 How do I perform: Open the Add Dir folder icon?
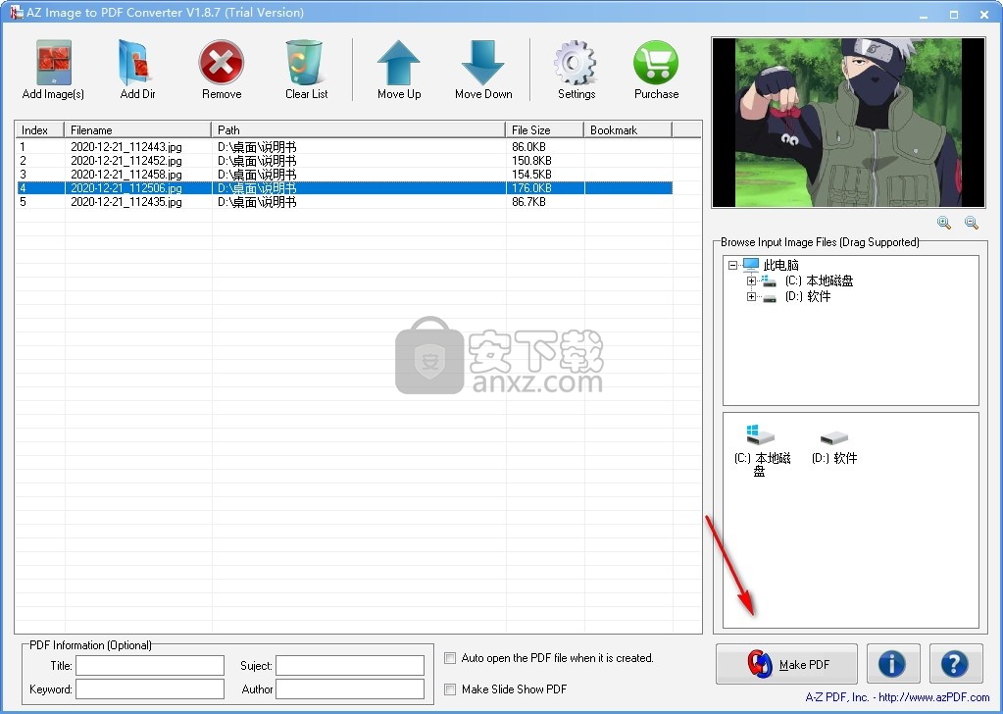[136, 63]
